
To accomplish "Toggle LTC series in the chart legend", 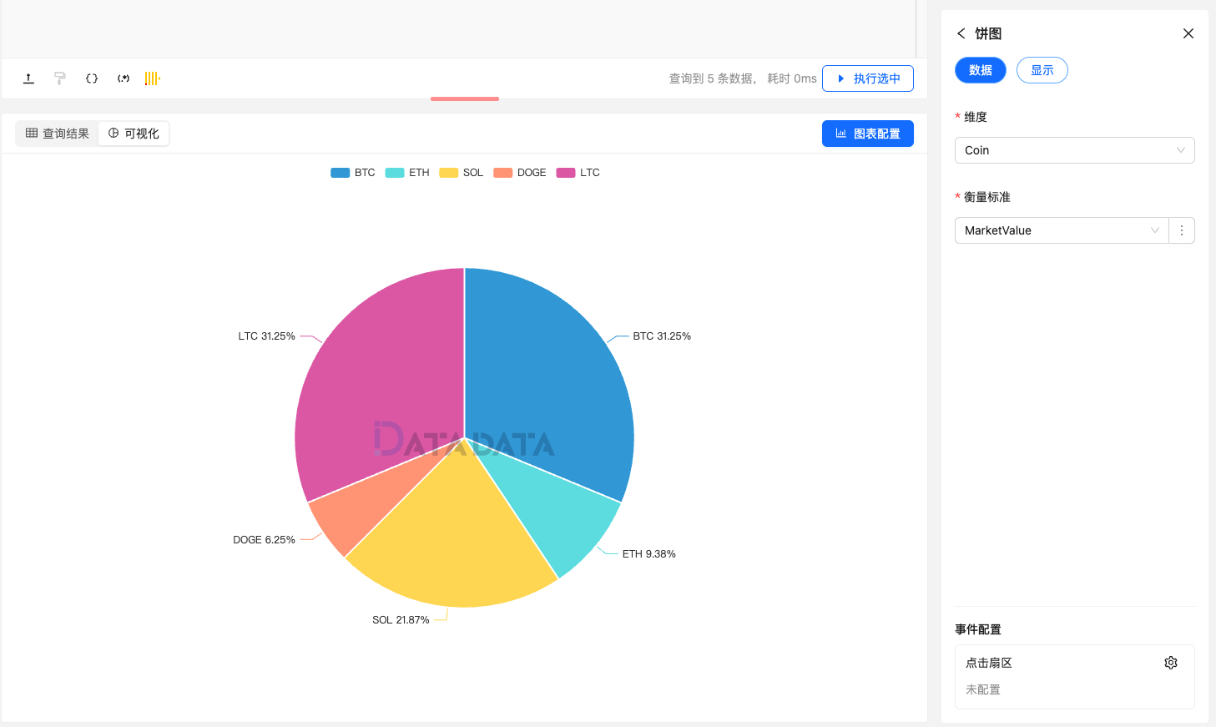I will [x=578, y=173].
